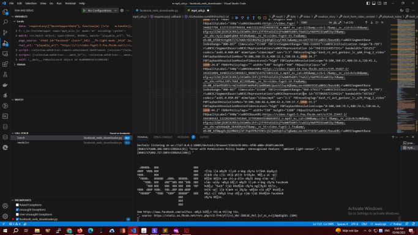Click Continue in debug toolbar
This screenshot has height=235, width=418.
coord(237,18)
